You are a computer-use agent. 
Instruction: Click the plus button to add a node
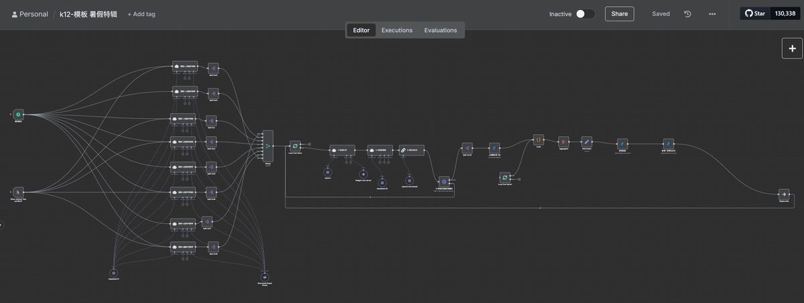click(x=792, y=48)
